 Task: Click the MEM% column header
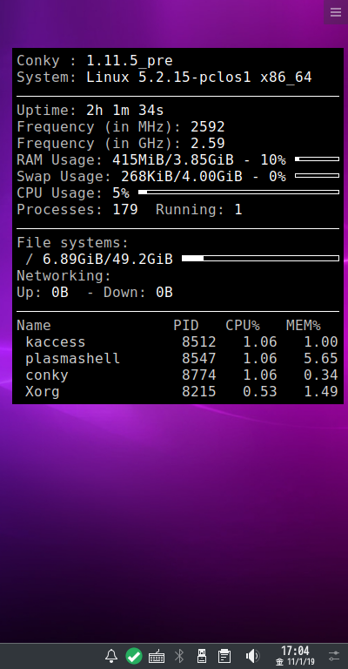(304, 326)
